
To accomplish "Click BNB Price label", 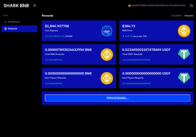I will [x=127, y=31].
